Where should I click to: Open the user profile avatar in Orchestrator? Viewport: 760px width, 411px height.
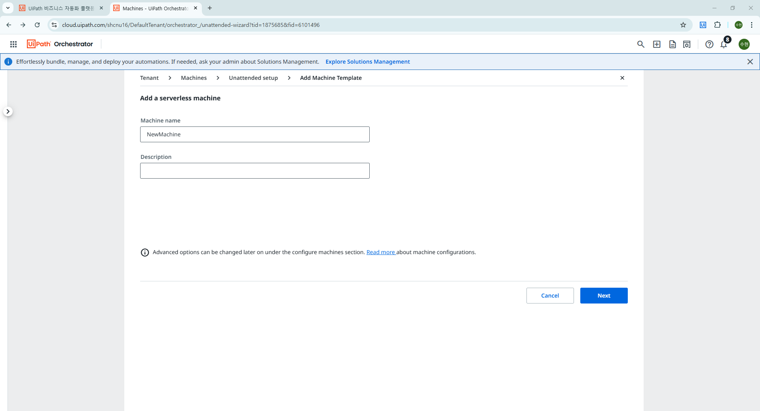[744, 44]
